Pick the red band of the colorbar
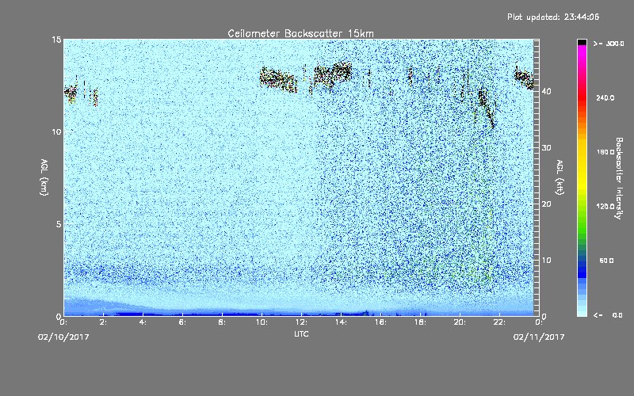Image resolution: width=634 pixels, height=396 pixels. [x=582, y=99]
